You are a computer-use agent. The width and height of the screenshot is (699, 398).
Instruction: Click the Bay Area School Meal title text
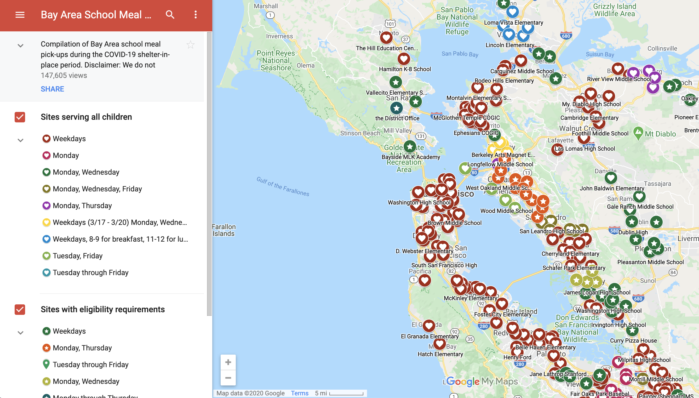coord(96,14)
